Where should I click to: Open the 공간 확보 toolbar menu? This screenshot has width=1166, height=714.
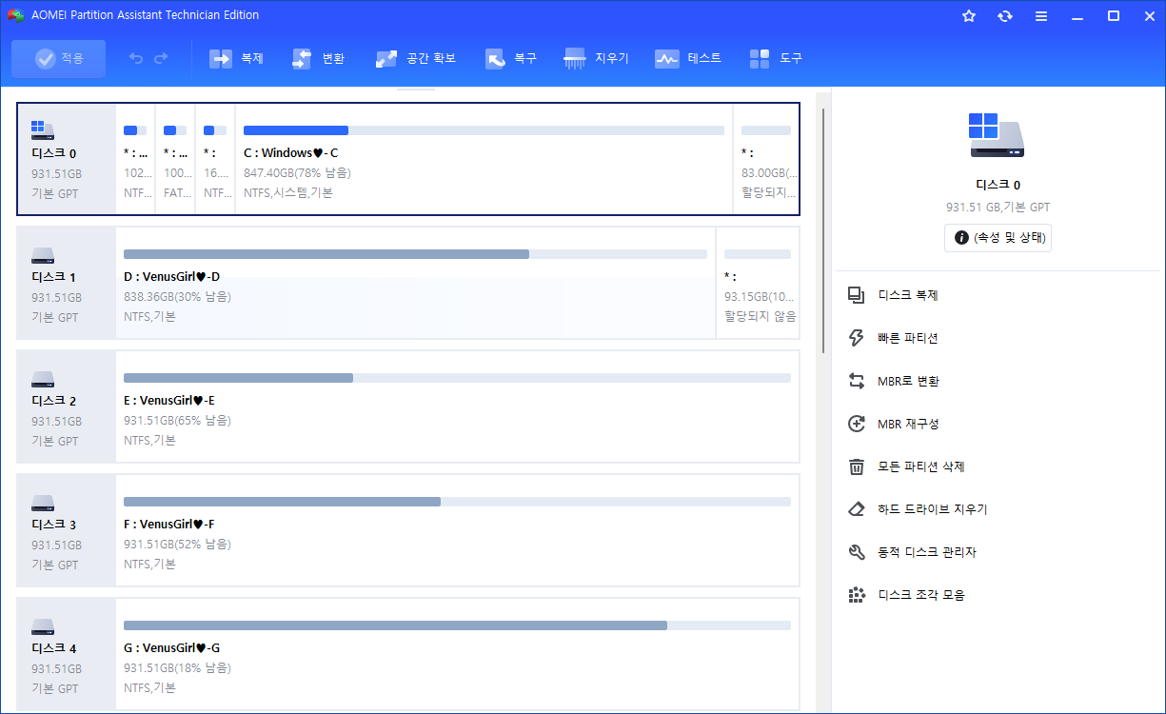(416, 59)
